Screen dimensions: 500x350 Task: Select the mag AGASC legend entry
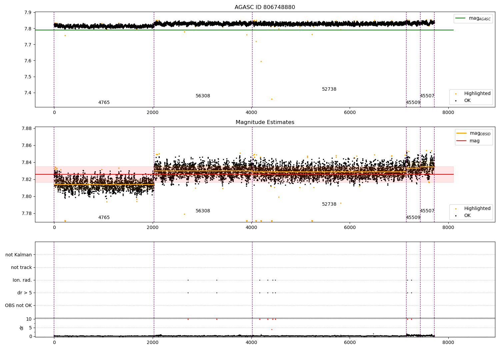click(x=473, y=19)
